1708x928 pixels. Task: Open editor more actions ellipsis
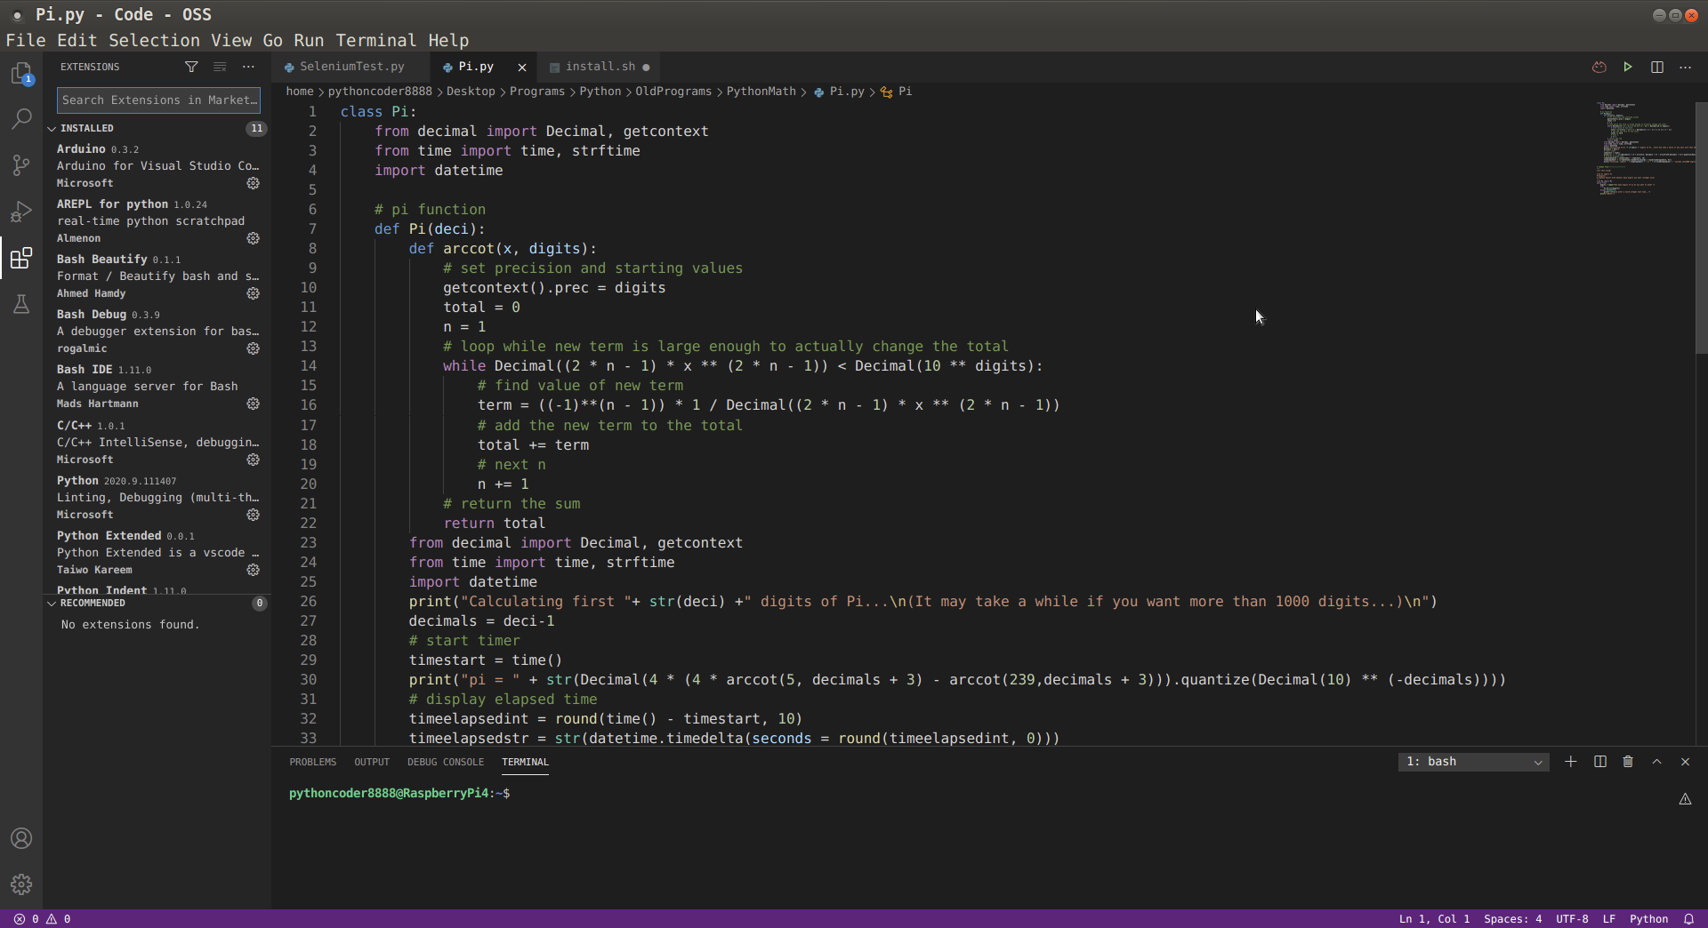coord(1686,67)
